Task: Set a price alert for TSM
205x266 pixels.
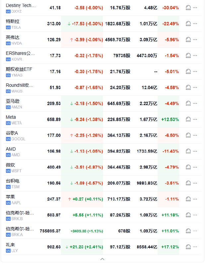Action: (x=188, y=183)
